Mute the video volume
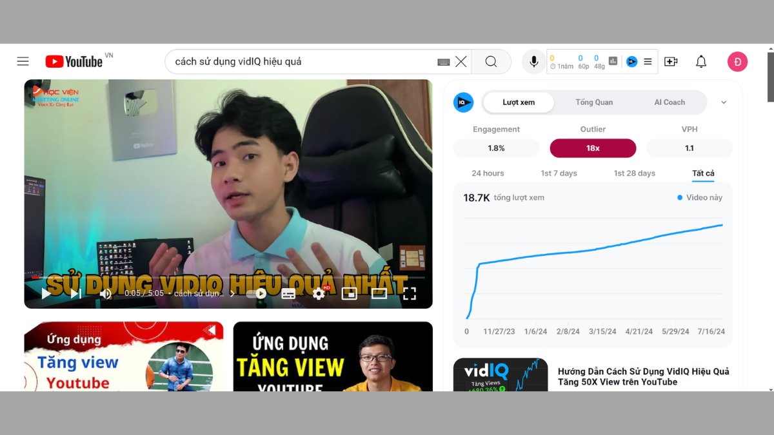 pos(105,294)
